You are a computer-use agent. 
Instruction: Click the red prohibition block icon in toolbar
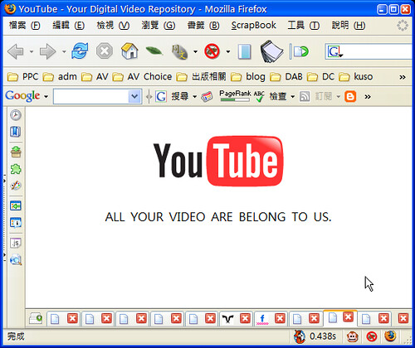[x=212, y=51]
